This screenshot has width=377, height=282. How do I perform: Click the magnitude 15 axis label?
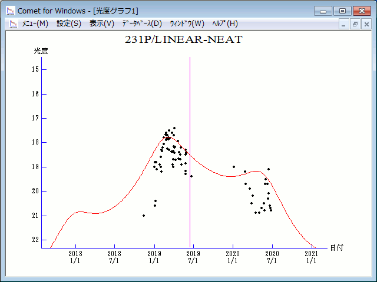pyautogui.click(x=35, y=69)
